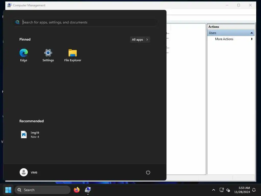Click the Windows Start button
Screen dimensions: 261x196
[x=8, y=190]
